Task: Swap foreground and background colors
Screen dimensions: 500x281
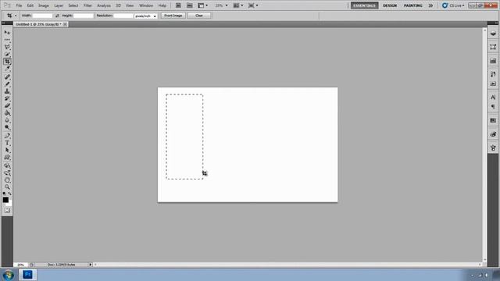Action: (x=10, y=194)
